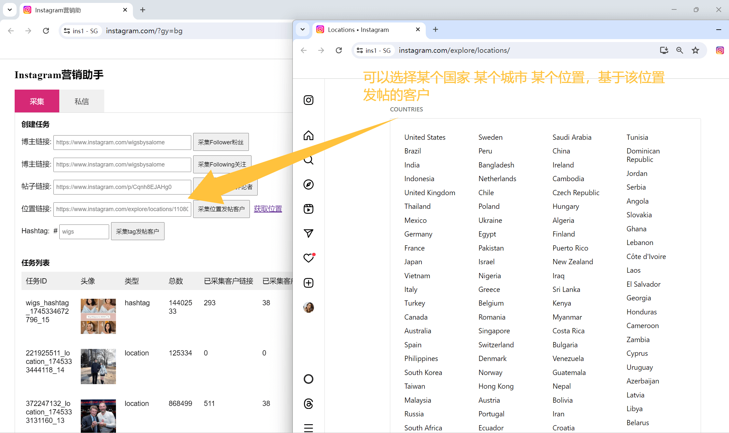Click the Instagram extension icon in toolbar
The width and height of the screenshot is (729, 433).
coord(720,50)
